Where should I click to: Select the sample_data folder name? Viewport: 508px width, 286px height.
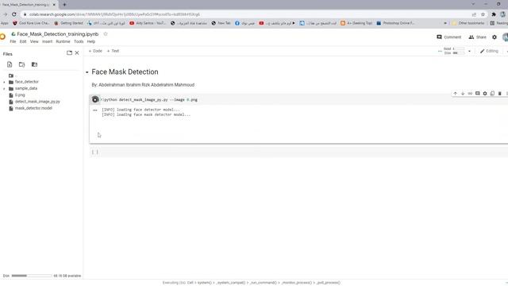(x=26, y=88)
